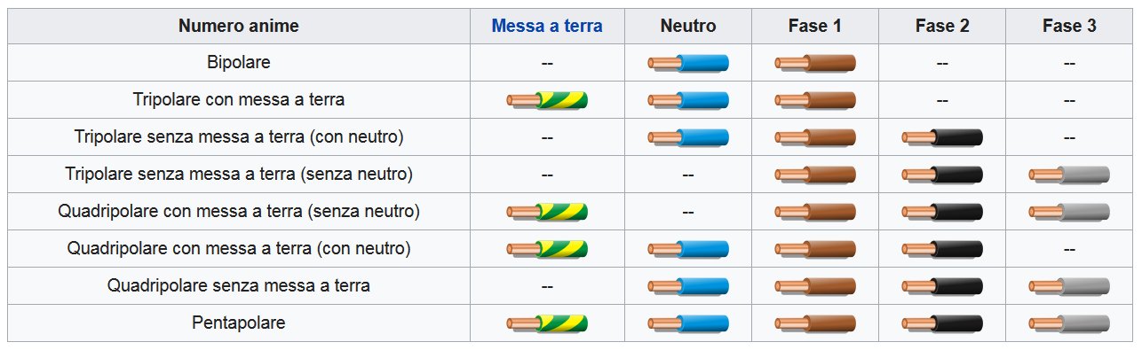1142x350 pixels.
Task: Click the grey Fase 3 wire in Pentapolare row
Action: (x=1069, y=323)
